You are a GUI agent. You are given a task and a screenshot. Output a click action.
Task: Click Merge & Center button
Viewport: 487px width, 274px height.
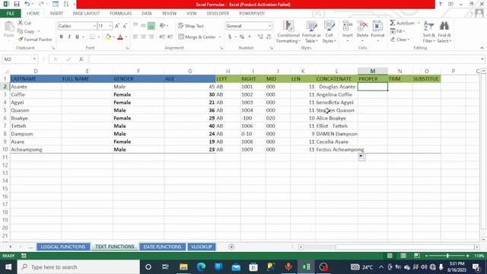197,37
